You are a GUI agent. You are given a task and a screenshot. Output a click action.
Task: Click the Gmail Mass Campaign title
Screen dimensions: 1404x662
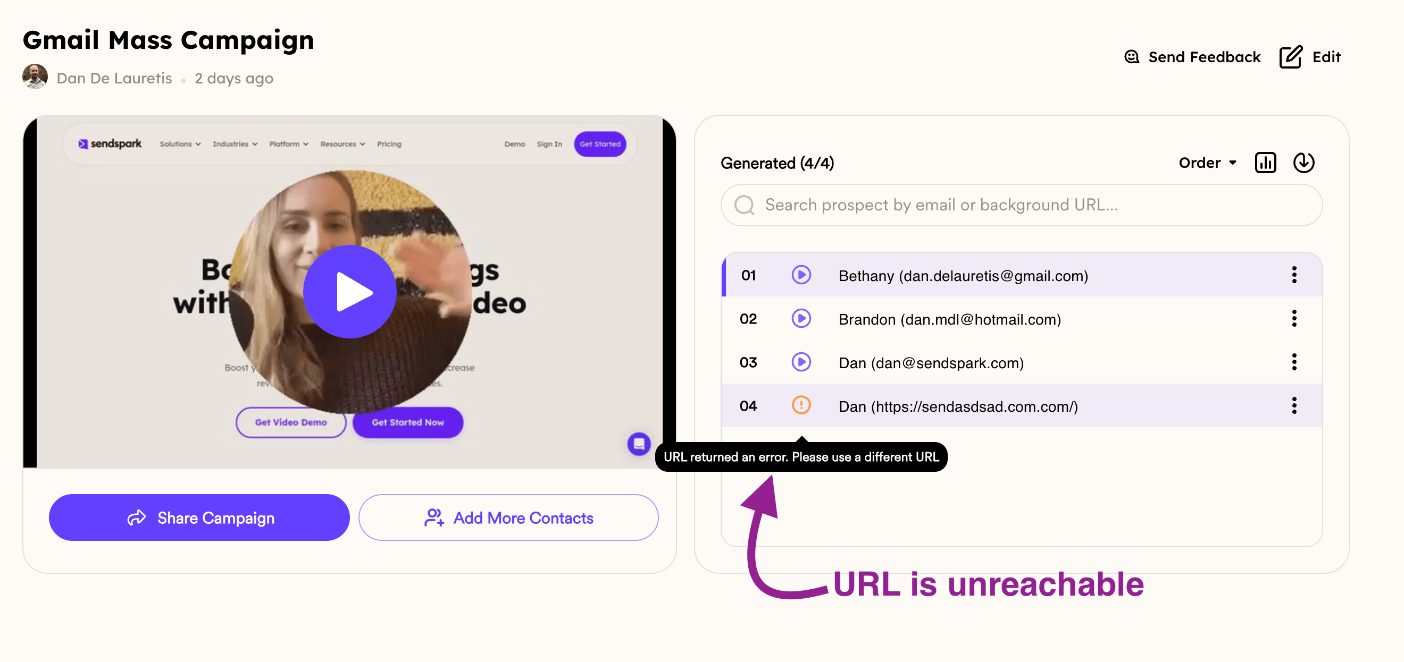[x=169, y=40]
